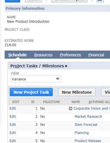Switch to the Resources tab
The height and width of the screenshot is (143, 110).
(43, 55)
